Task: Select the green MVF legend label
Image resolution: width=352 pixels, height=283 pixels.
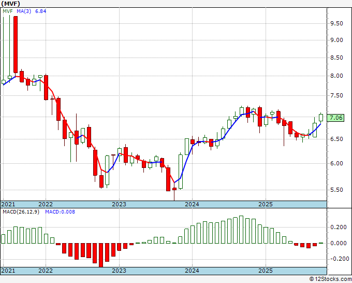Action: point(8,11)
